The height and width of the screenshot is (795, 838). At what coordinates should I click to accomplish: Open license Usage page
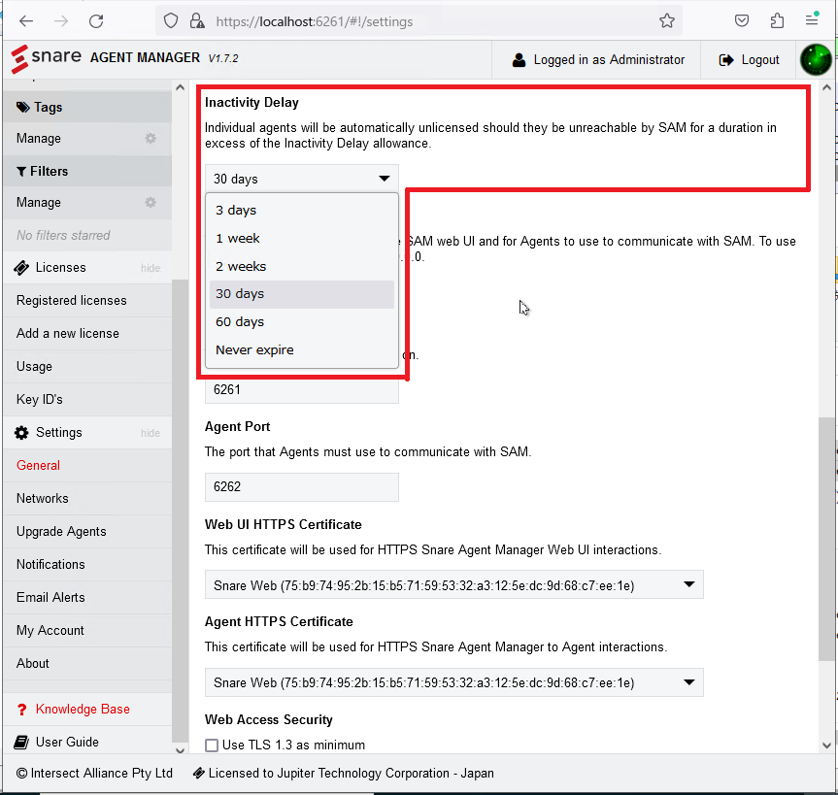[87, 367]
